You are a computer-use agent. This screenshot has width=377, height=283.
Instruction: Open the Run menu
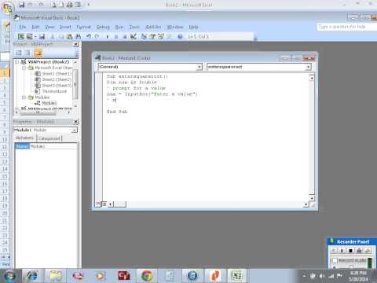(x=119, y=27)
